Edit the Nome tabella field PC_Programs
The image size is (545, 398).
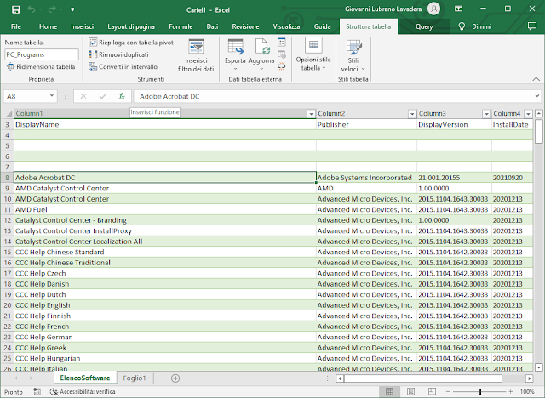[42, 54]
